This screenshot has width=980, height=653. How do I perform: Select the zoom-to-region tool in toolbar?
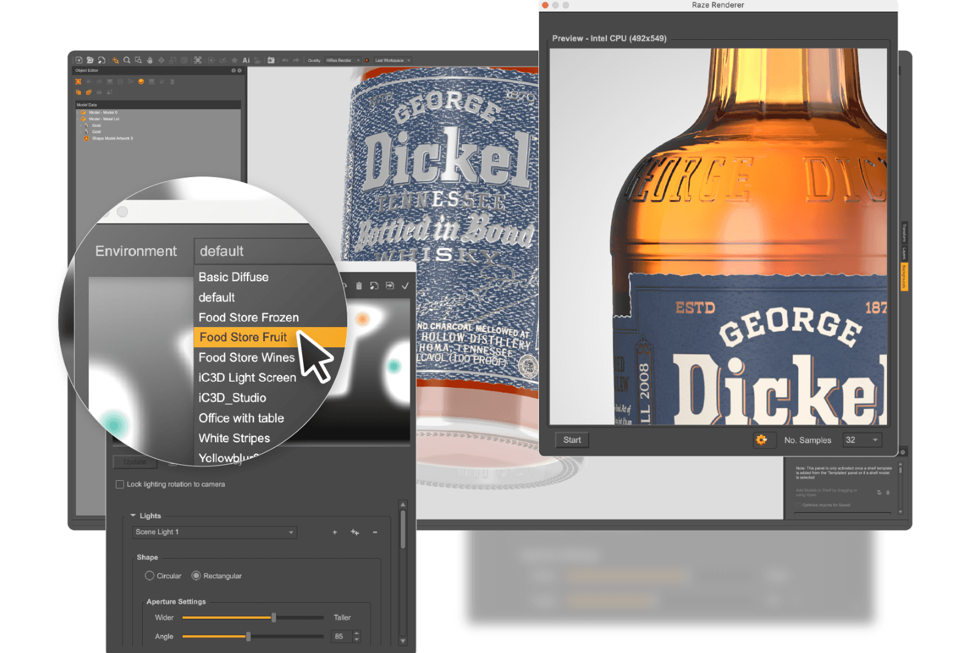pyautogui.click(x=138, y=60)
